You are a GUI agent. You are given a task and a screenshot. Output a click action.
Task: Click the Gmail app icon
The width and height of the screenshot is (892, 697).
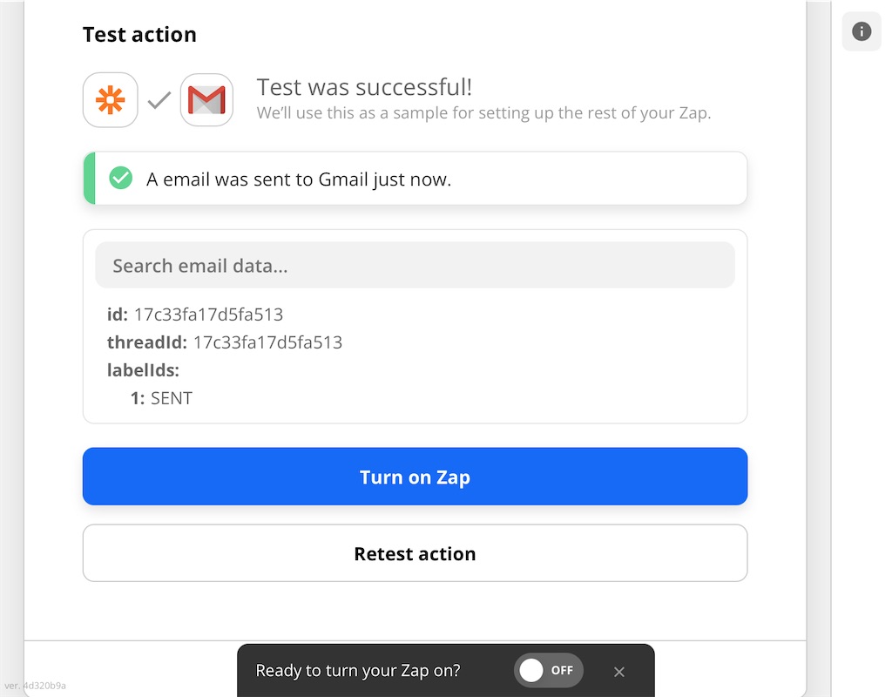pos(206,100)
